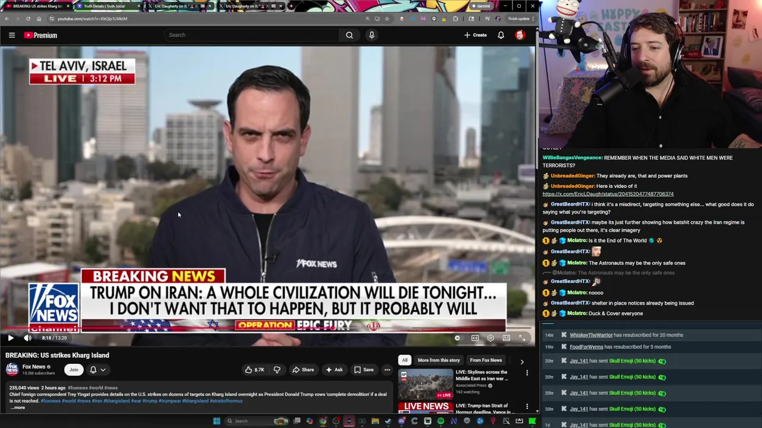Open a new browser tab with plus
This screenshot has height=428, width=762.
click(291, 6)
